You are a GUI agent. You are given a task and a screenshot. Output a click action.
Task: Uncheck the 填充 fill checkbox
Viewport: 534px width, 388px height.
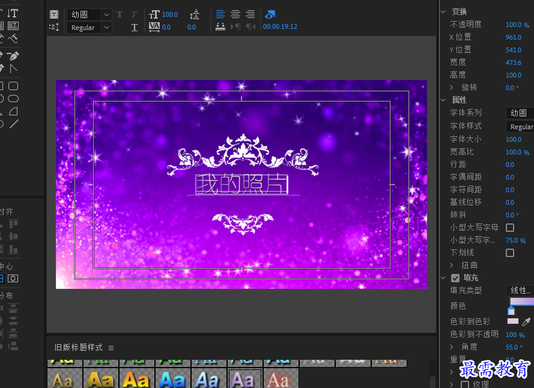(455, 278)
